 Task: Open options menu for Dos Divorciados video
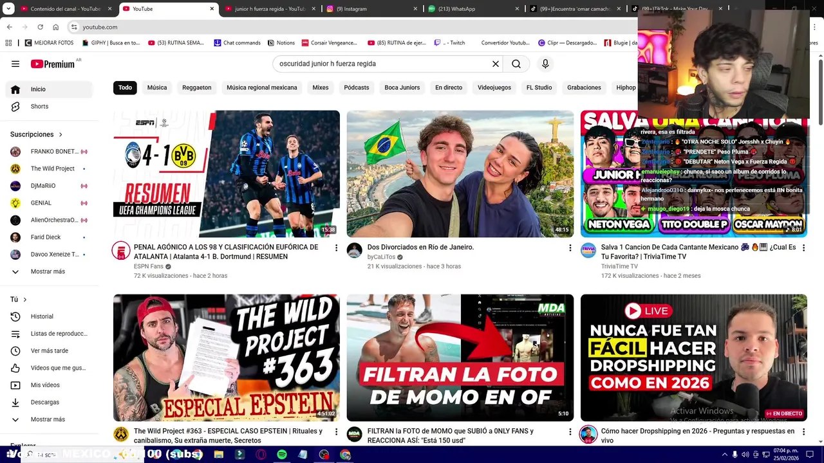coord(570,248)
